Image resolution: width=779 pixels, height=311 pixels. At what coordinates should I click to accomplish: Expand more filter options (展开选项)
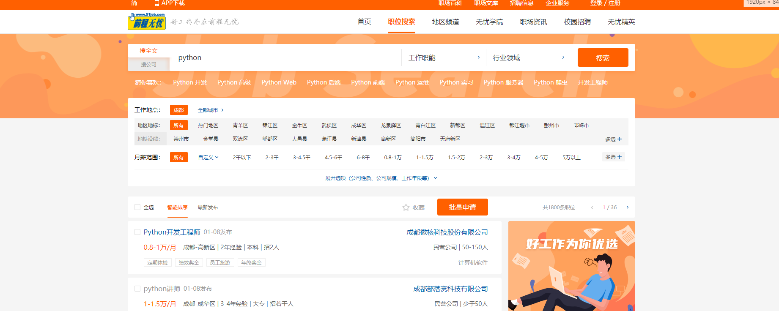381,178
